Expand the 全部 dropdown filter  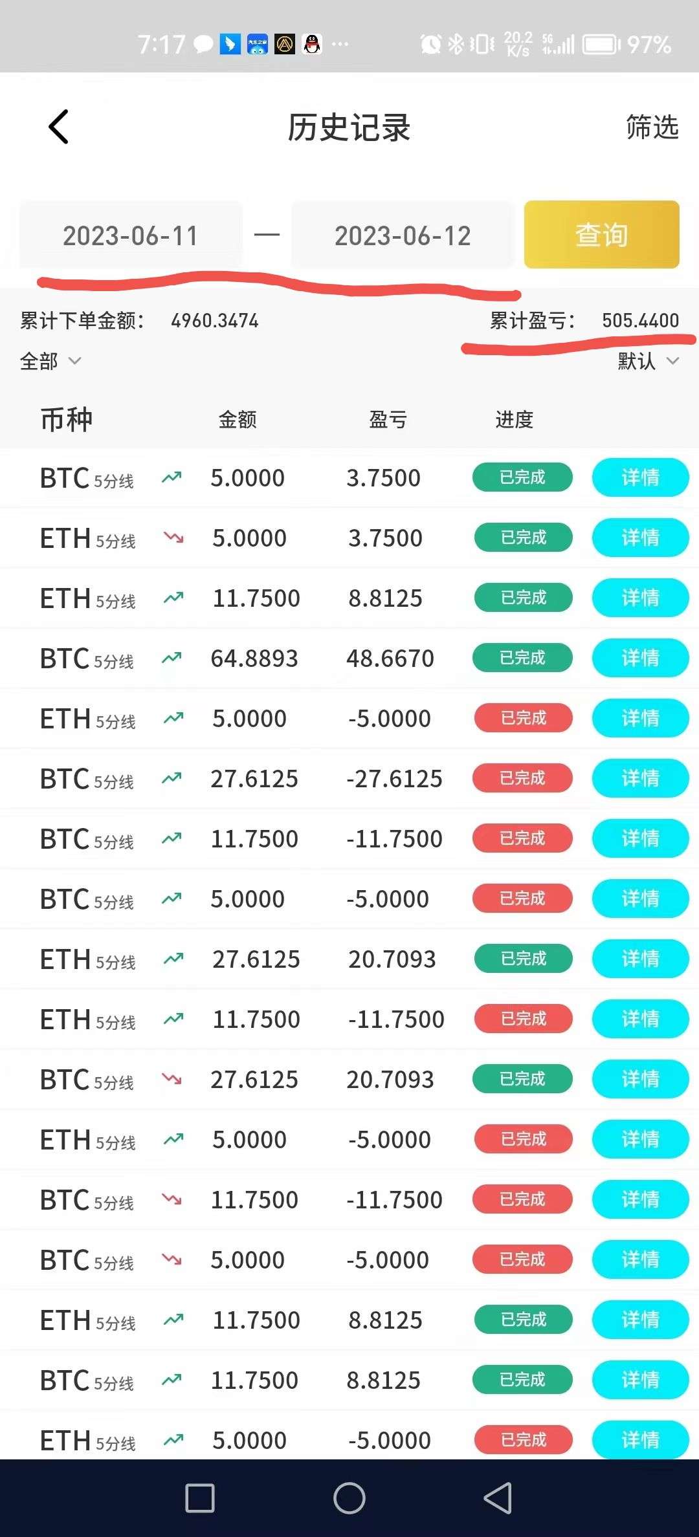click(50, 361)
